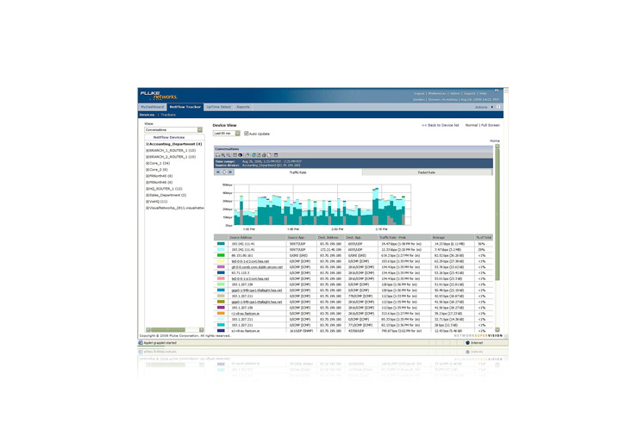The image size is (638, 431).
Task: Click the Back to Device list link
Action: (x=441, y=125)
